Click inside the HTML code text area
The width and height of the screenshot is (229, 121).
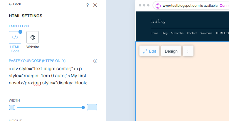pyautogui.click(x=53, y=76)
